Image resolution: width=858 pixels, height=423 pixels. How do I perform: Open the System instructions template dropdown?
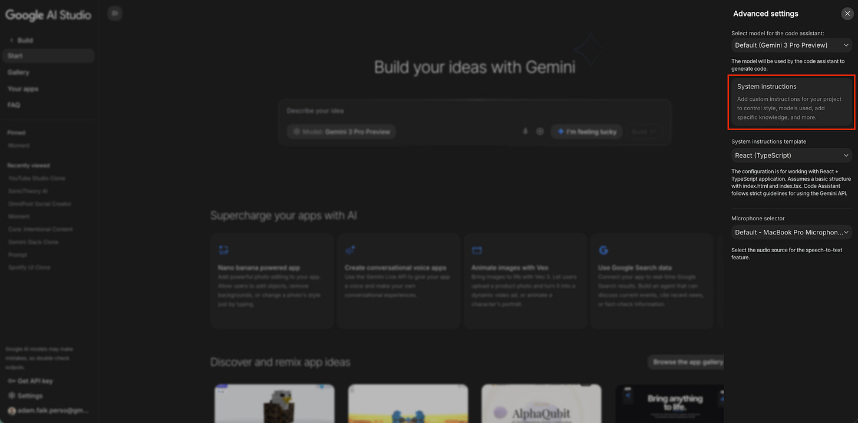click(x=791, y=156)
